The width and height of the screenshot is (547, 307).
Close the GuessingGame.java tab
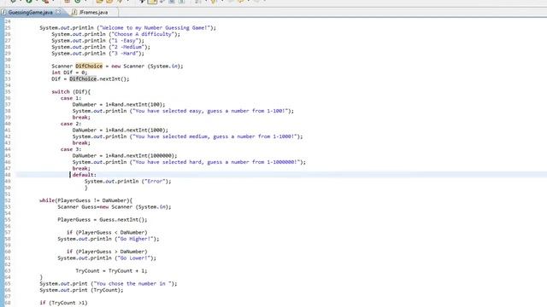pyautogui.click(x=58, y=12)
